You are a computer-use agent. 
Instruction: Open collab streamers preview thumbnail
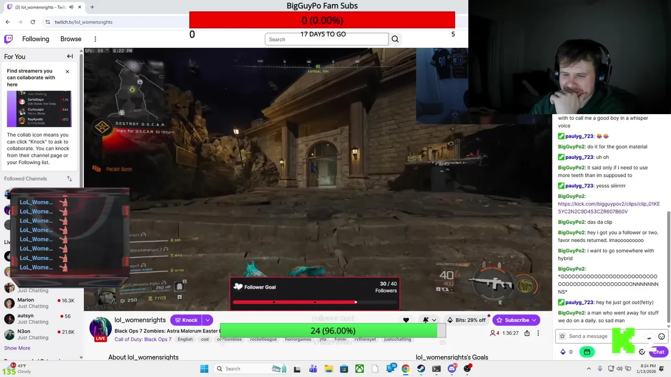pyautogui.click(x=39, y=109)
